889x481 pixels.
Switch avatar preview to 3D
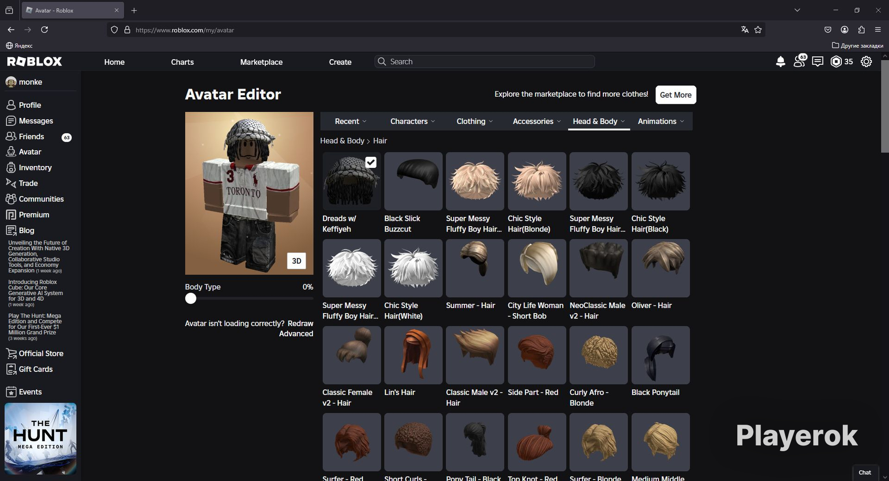(297, 261)
